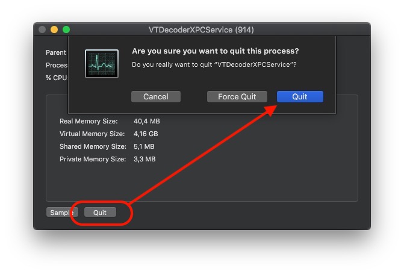Image resolution: width=404 pixels, height=274 pixels.
Task: Choose Force Quit in the confirmation dialog
Action: (x=237, y=97)
